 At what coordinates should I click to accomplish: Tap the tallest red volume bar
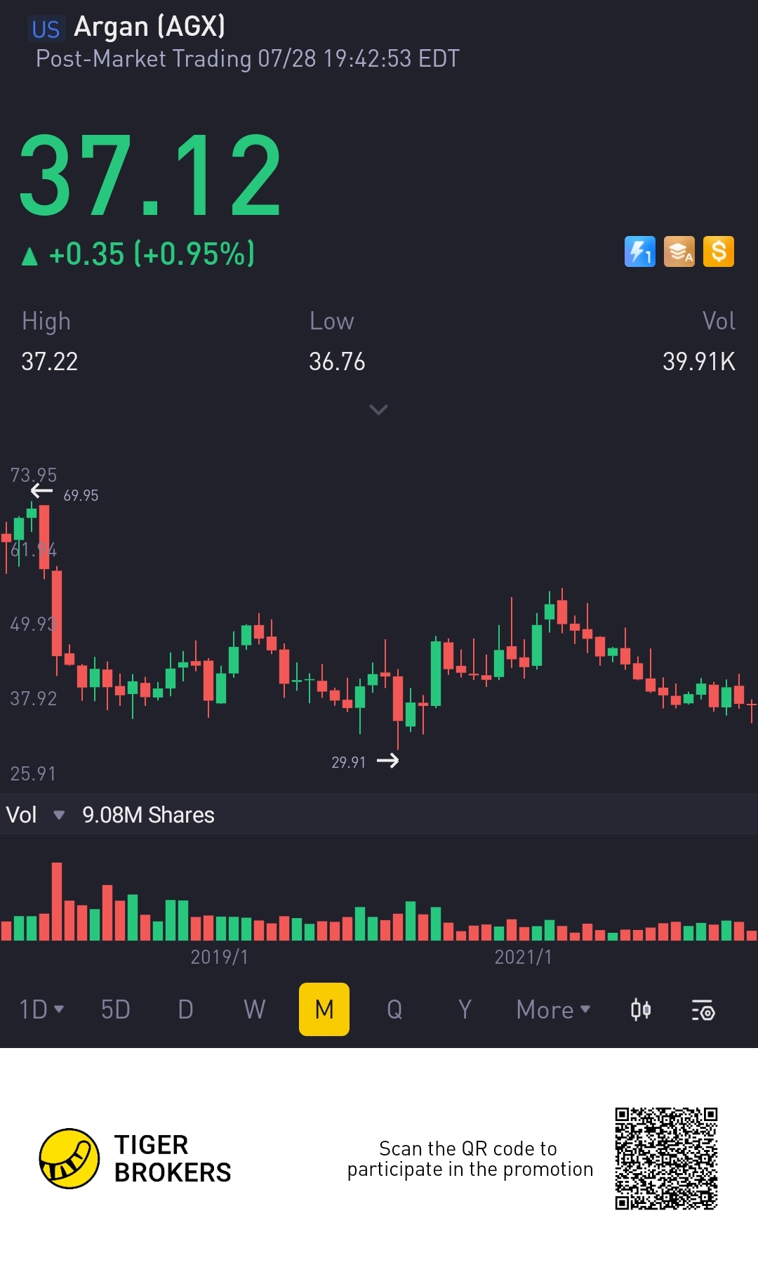pyautogui.click(x=57, y=901)
